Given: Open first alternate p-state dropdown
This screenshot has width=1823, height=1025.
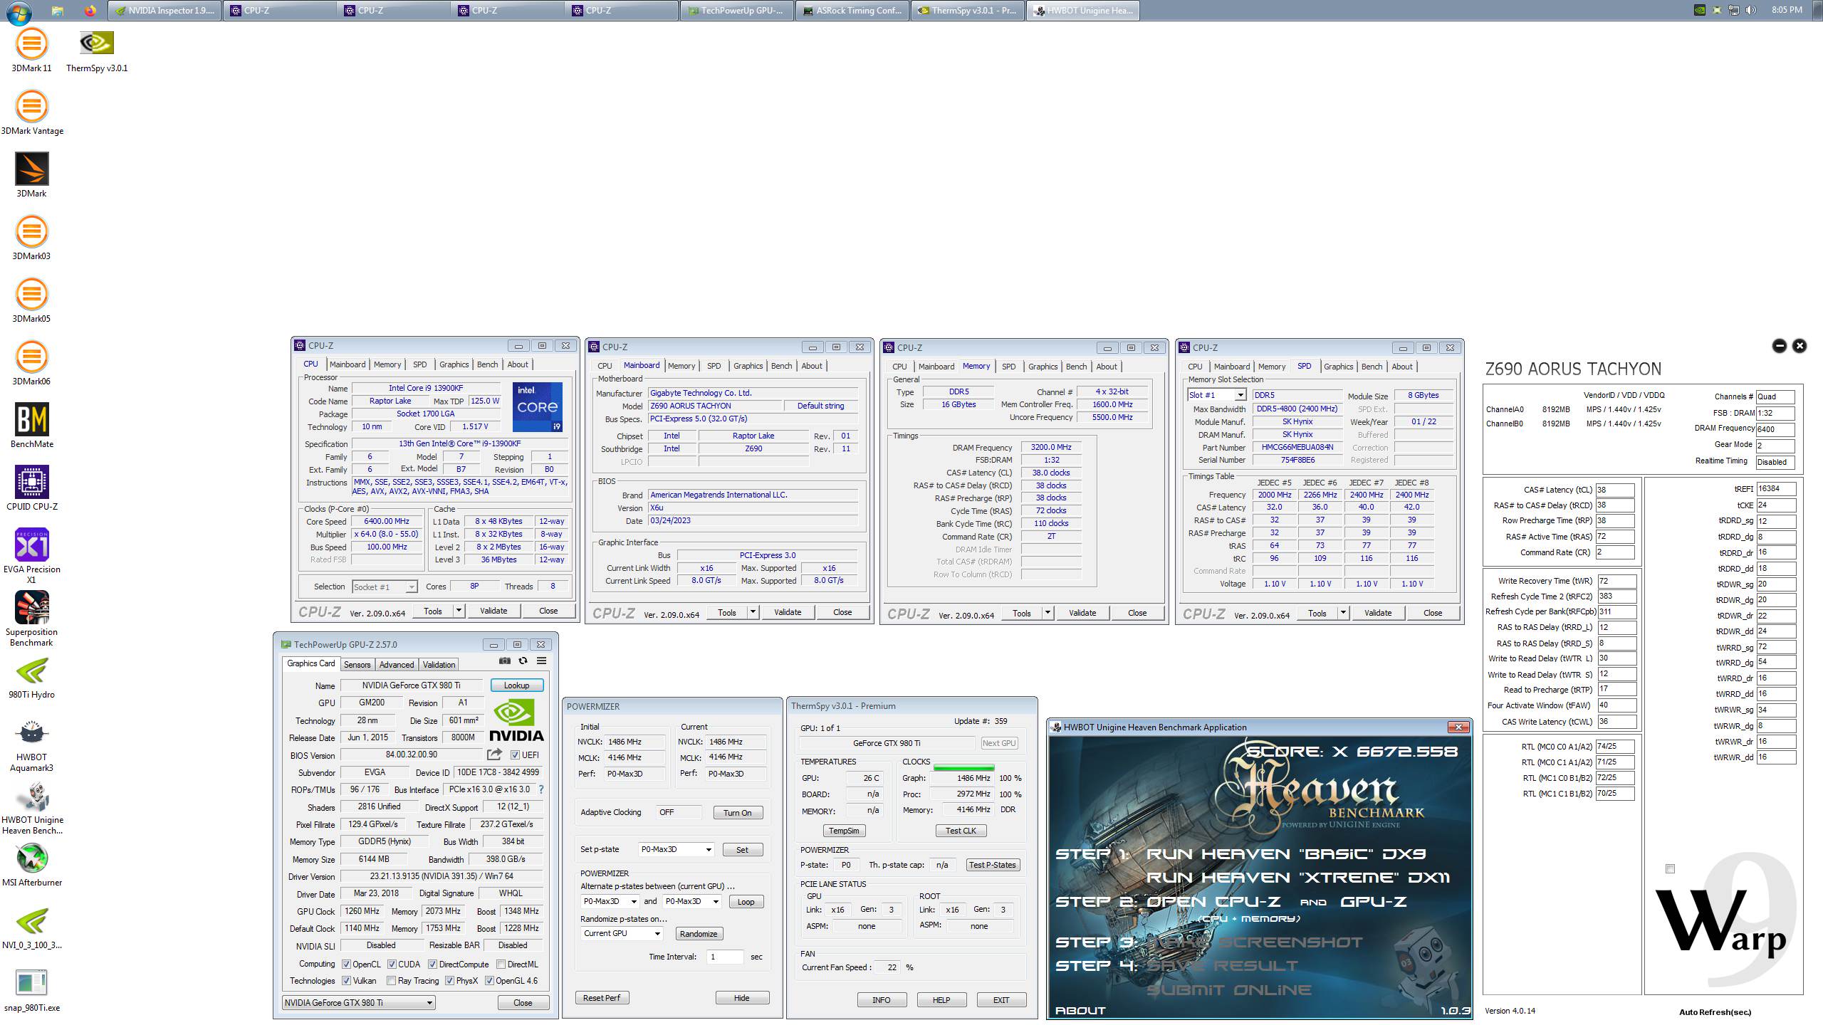Looking at the screenshot, I should tap(610, 902).
